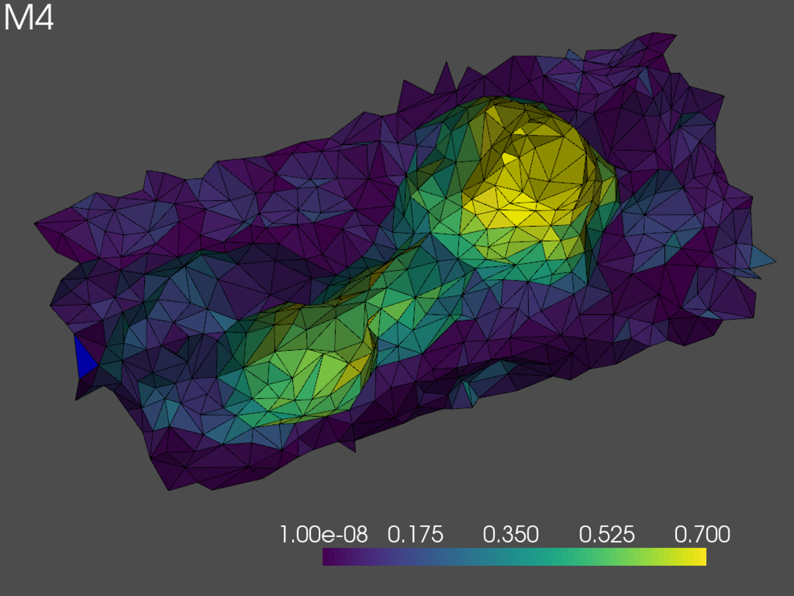This screenshot has width=794, height=596.
Task: Select the yellow end of the color bar
Action: (700, 557)
